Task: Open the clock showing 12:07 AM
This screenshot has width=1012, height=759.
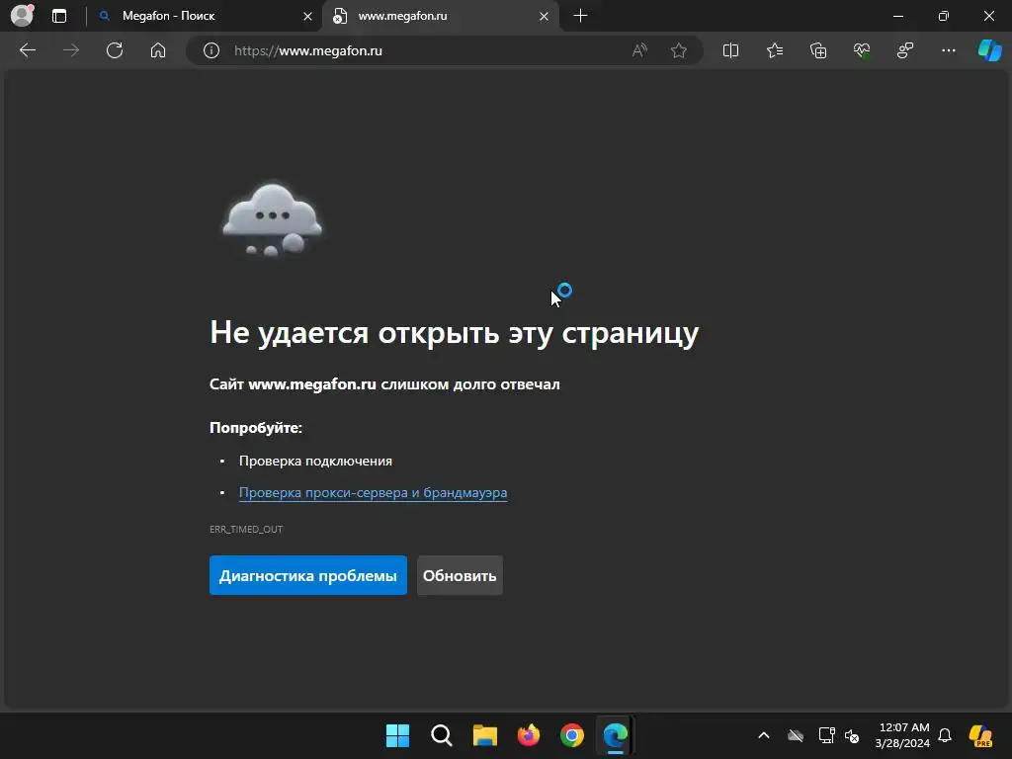Action: click(x=902, y=735)
